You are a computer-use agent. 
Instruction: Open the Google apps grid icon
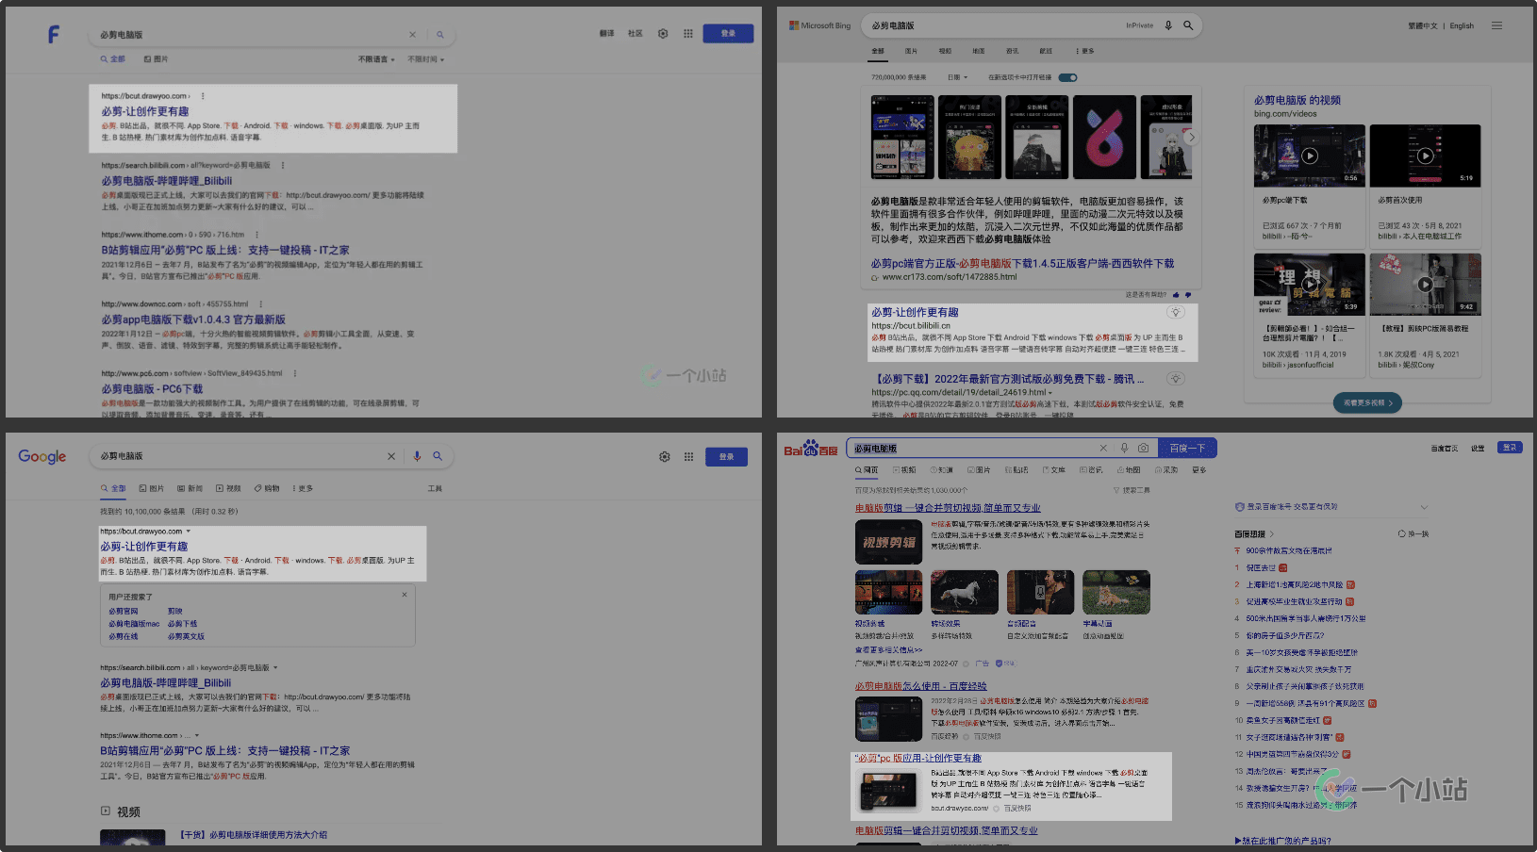pos(688,456)
